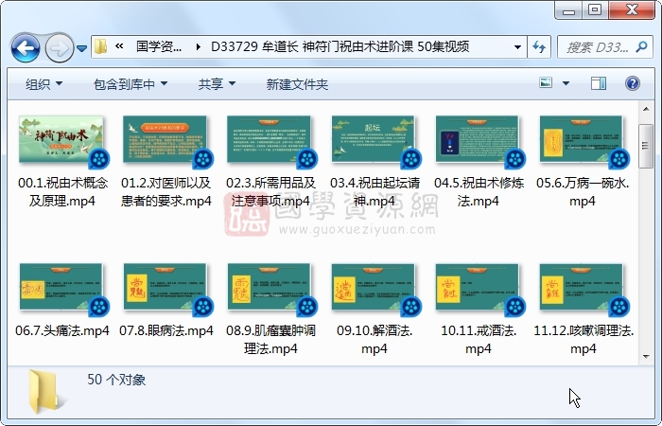Click the Forward navigation arrow
This screenshot has width=662, height=426.
(x=59, y=46)
